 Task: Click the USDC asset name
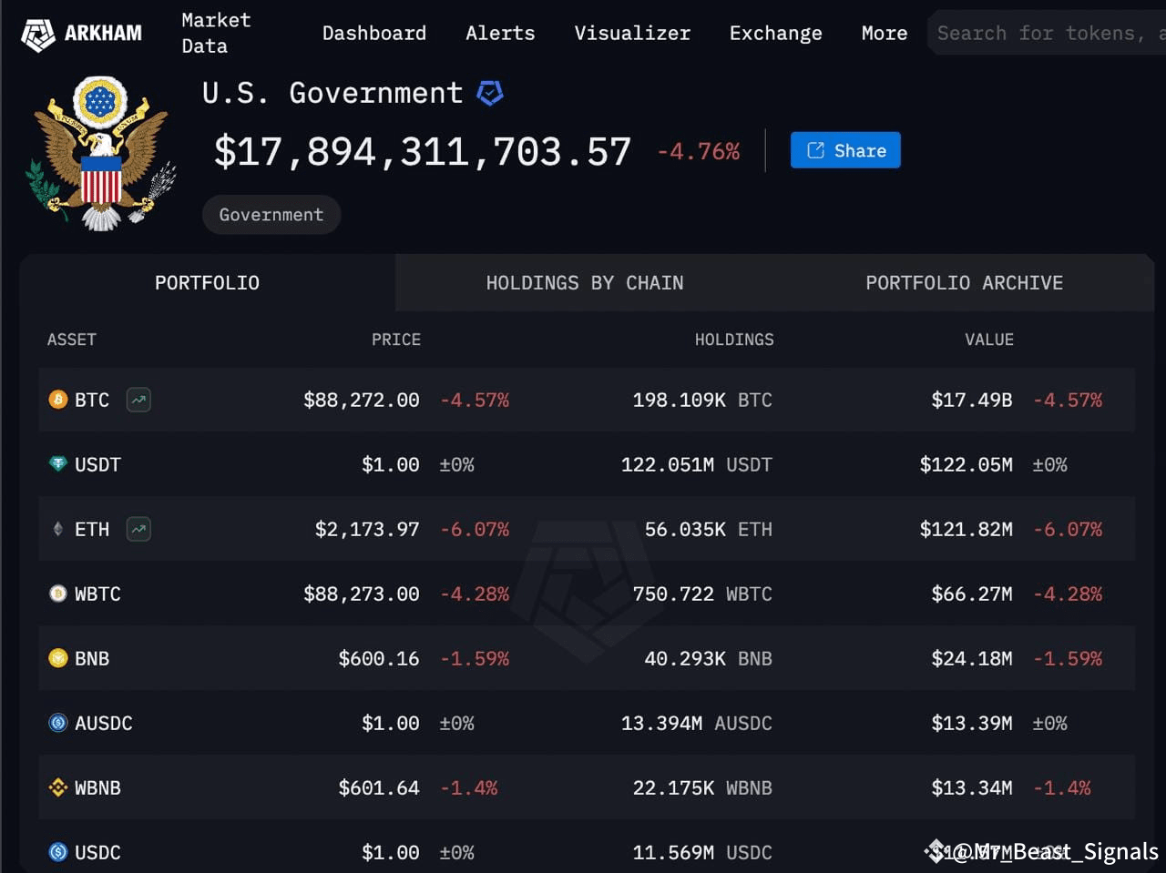tap(97, 852)
